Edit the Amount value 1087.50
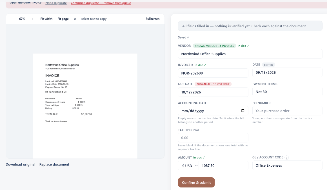The height and width of the screenshot is (190, 327). [x=223, y=166]
